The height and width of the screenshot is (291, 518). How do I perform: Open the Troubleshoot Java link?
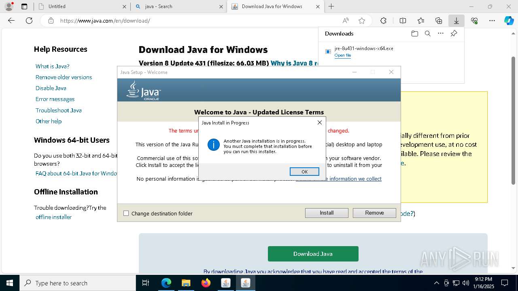[x=58, y=110]
